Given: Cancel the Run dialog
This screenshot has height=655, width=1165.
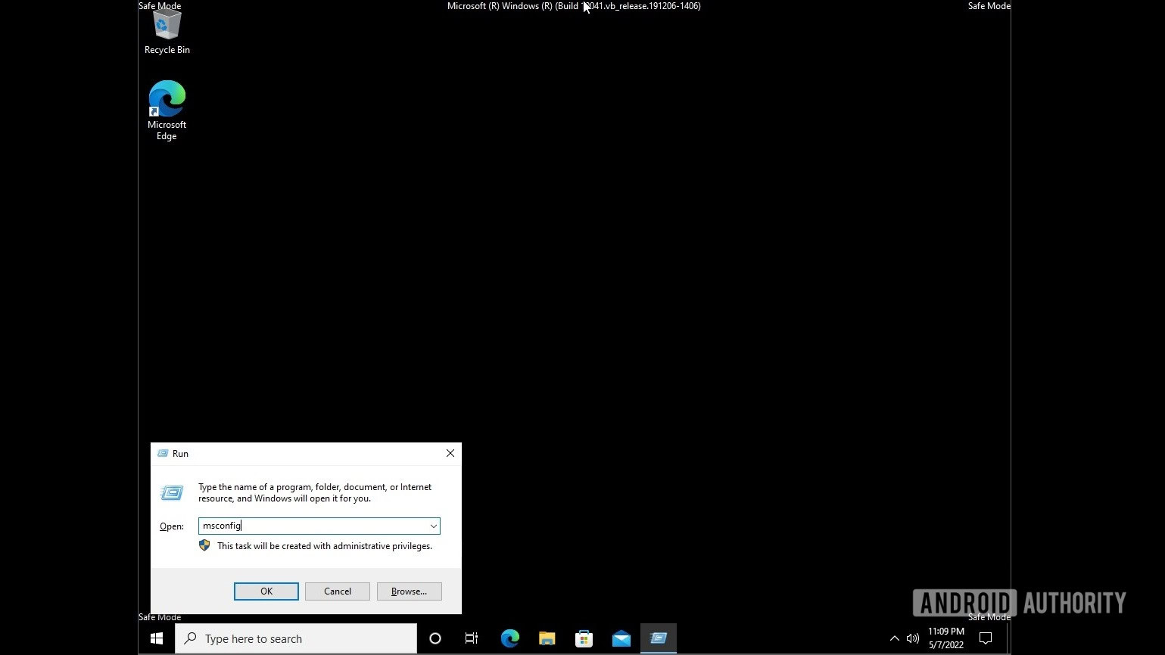Looking at the screenshot, I should pos(338,591).
